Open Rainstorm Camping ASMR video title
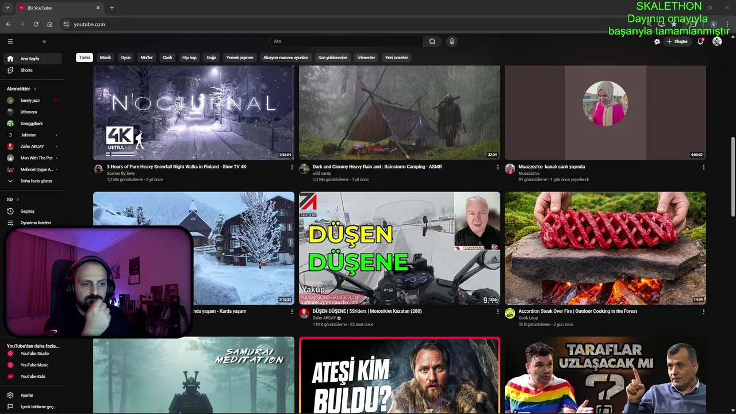Screen dimensions: 736x414 377,167
